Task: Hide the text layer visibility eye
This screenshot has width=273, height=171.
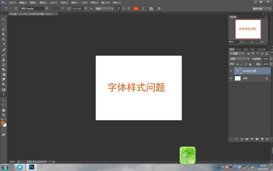Action: (x=231, y=71)
